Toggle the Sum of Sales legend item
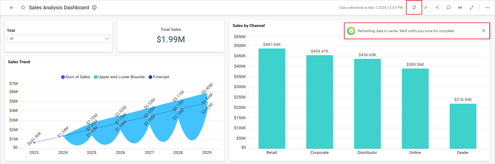 75,77
